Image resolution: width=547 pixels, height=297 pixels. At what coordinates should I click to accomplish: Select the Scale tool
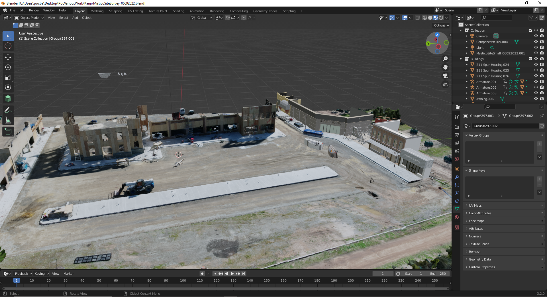pyautogui.click(x=8, y=77)
